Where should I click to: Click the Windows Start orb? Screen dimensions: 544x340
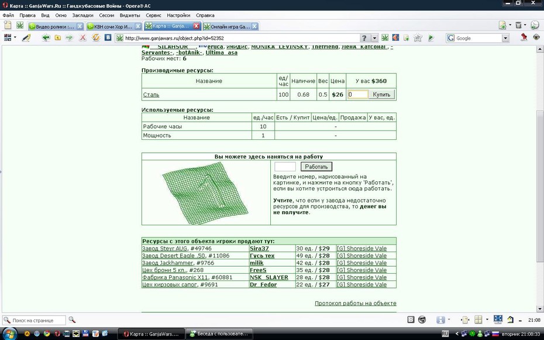tap(9, 334)
